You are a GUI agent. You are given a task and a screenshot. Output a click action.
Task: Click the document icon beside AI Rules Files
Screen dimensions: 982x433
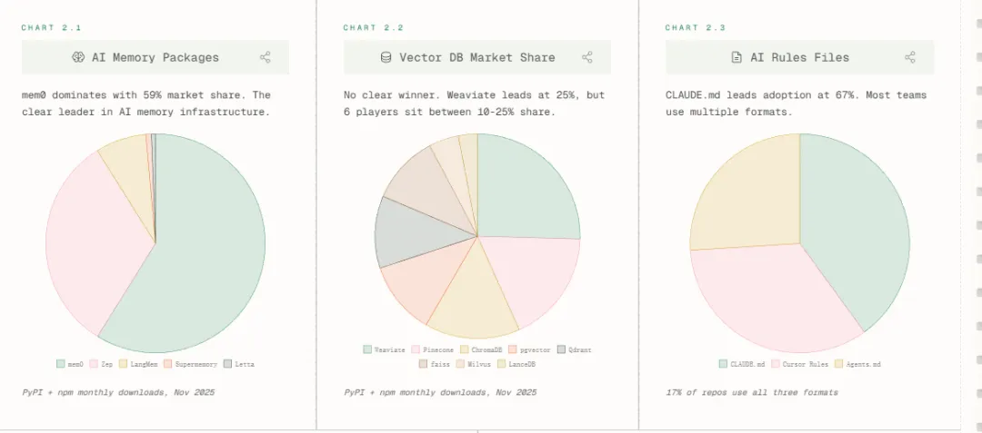point(736,57)
